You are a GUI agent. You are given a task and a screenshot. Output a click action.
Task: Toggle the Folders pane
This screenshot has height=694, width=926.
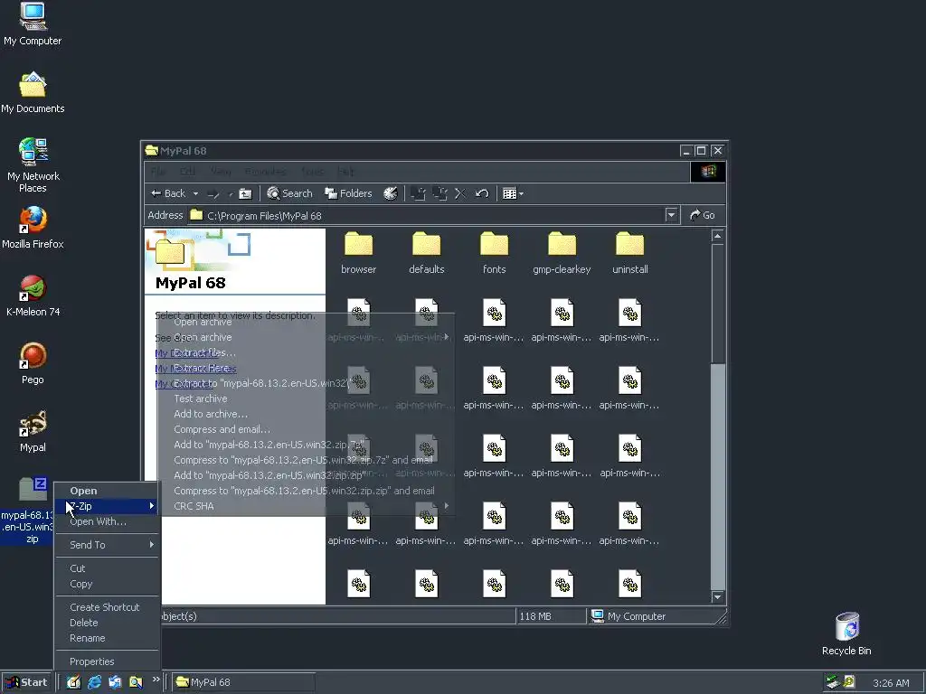[x=348, y=193]
